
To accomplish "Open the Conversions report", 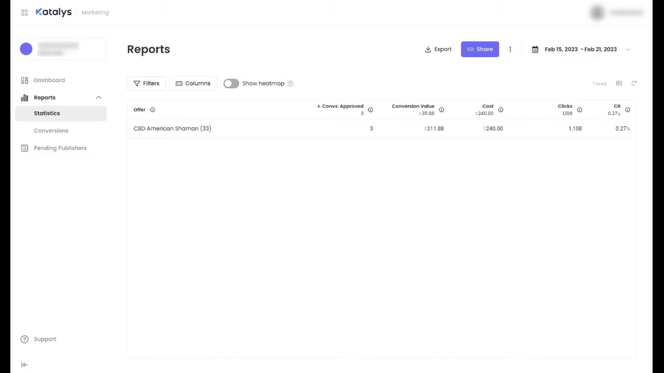I will [51, 131].
